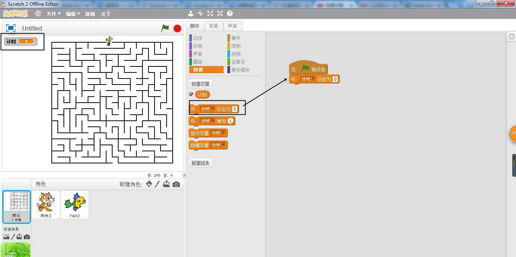
Task: Open the language globe menu
Action: [x=38, y=14]
